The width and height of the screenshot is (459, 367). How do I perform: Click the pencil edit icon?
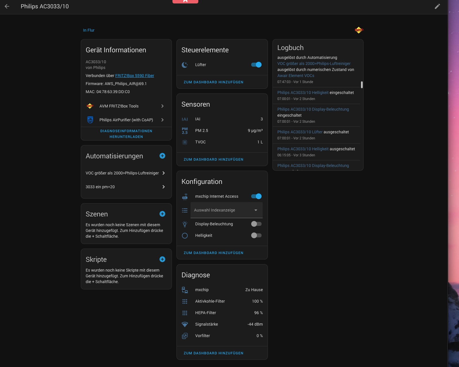pyautogui.click(x=437, y=6)
